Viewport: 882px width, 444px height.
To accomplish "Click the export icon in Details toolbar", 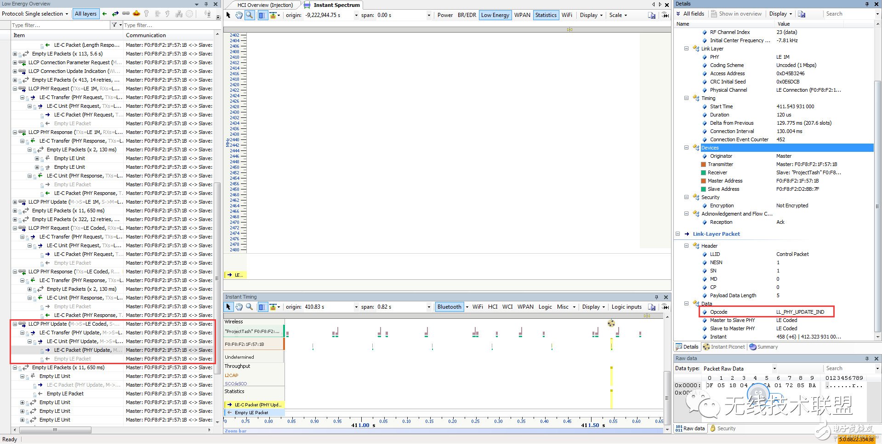I will [802, 14].
